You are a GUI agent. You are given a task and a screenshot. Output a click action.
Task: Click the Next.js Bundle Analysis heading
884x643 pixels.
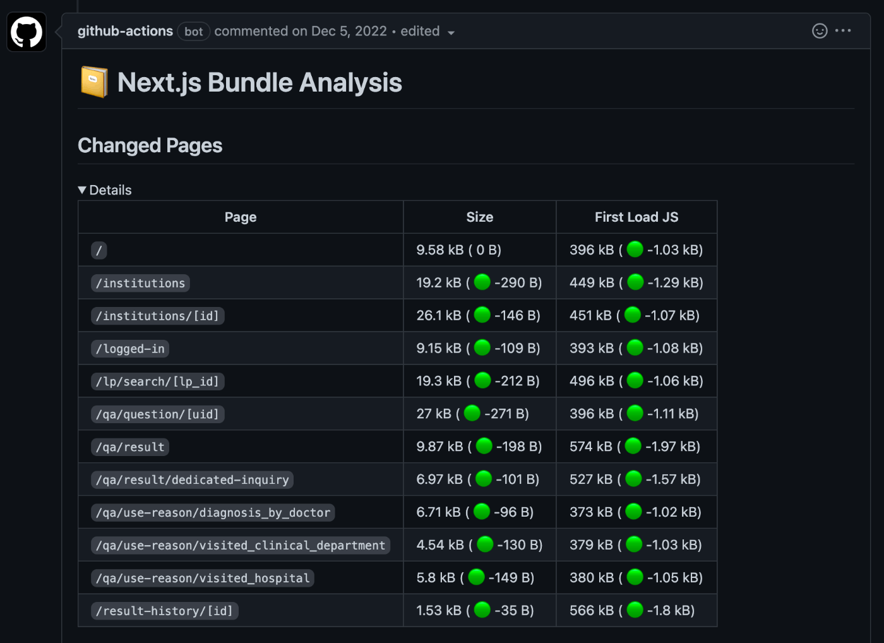260,83
